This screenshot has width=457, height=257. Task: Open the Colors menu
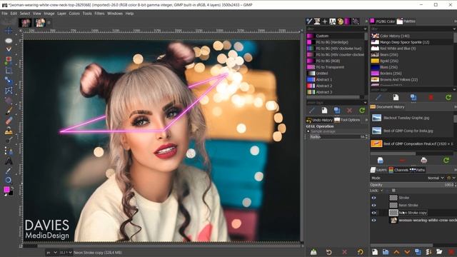click(74, 14)
